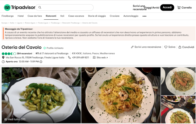Click the 384 recensioni rating bubbles
Screen dimensions: 196x124
[9, 54]
